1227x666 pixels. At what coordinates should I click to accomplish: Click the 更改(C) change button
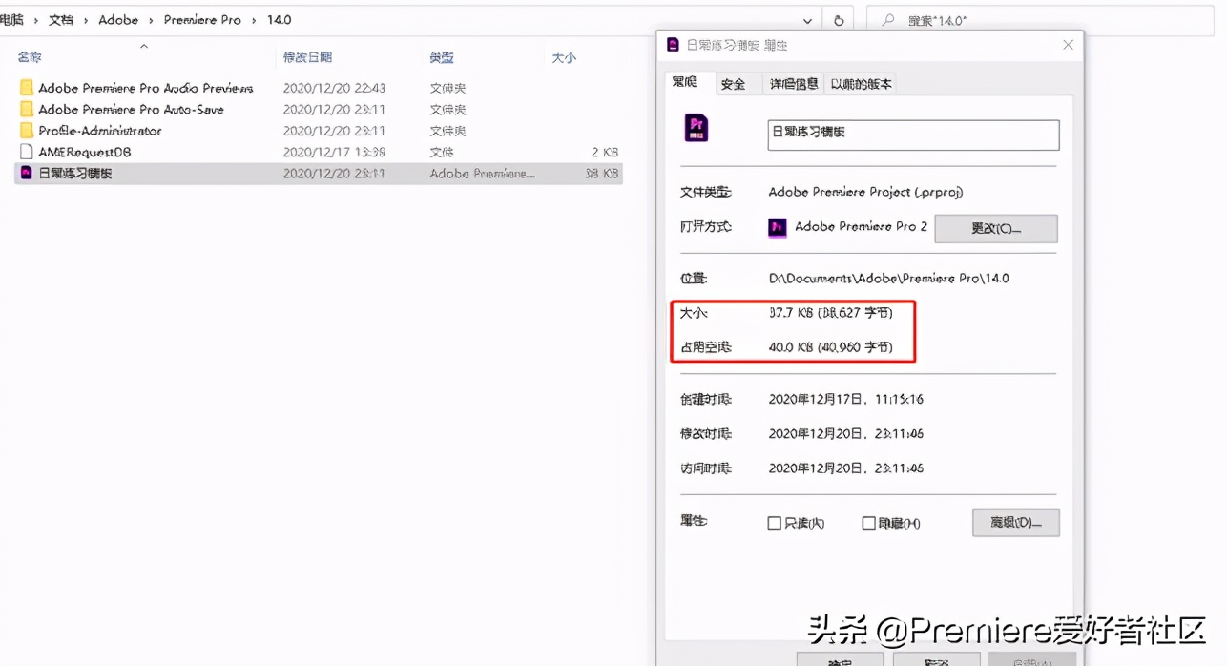click(x=996, y=228)
